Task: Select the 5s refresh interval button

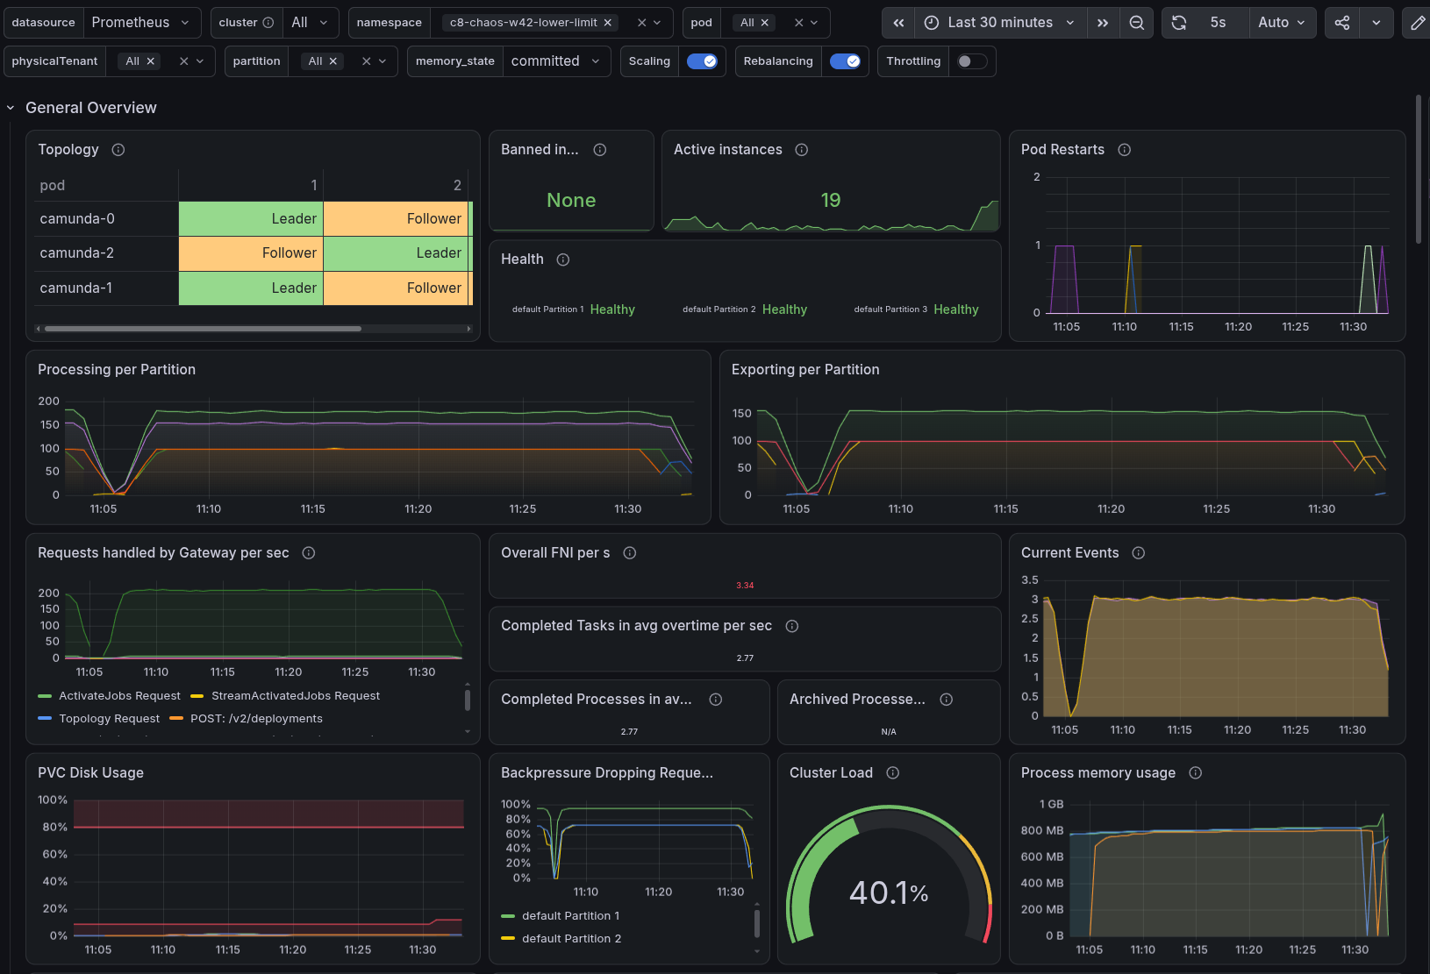Action: point(1219,23)
